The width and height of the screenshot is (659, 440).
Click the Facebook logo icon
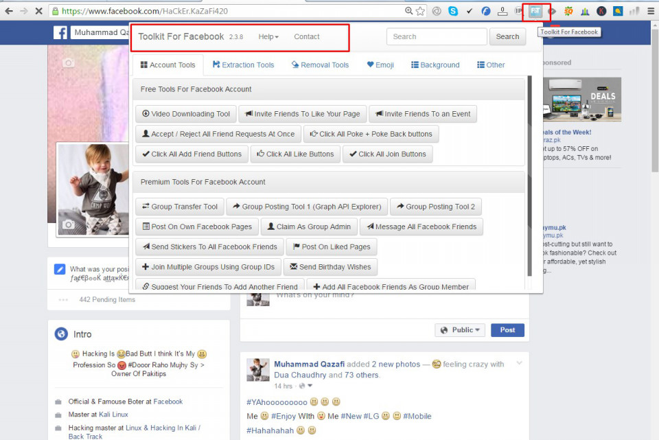tap(60, 32)
